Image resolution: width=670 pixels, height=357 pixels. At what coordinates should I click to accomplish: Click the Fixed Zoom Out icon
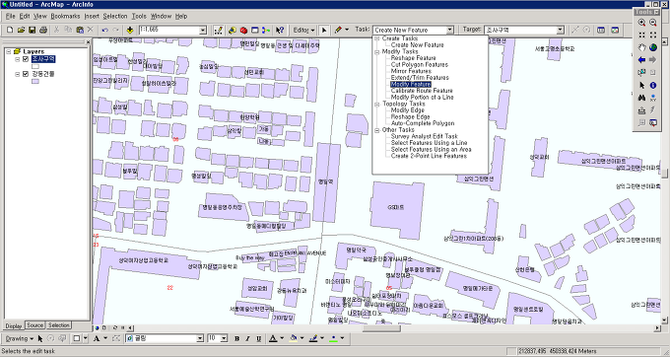click(x=653, y=36)
